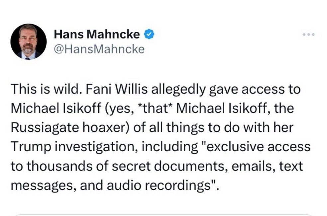Open the @HansMahncke handle link

click(x=99, y=49)
